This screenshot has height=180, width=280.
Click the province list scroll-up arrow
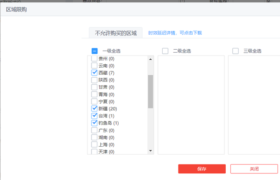tap(150, 59)
